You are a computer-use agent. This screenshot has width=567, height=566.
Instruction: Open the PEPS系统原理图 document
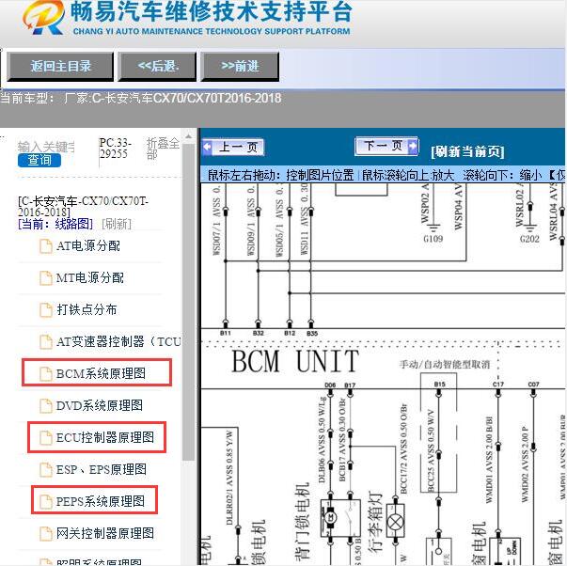click(101, 501)
